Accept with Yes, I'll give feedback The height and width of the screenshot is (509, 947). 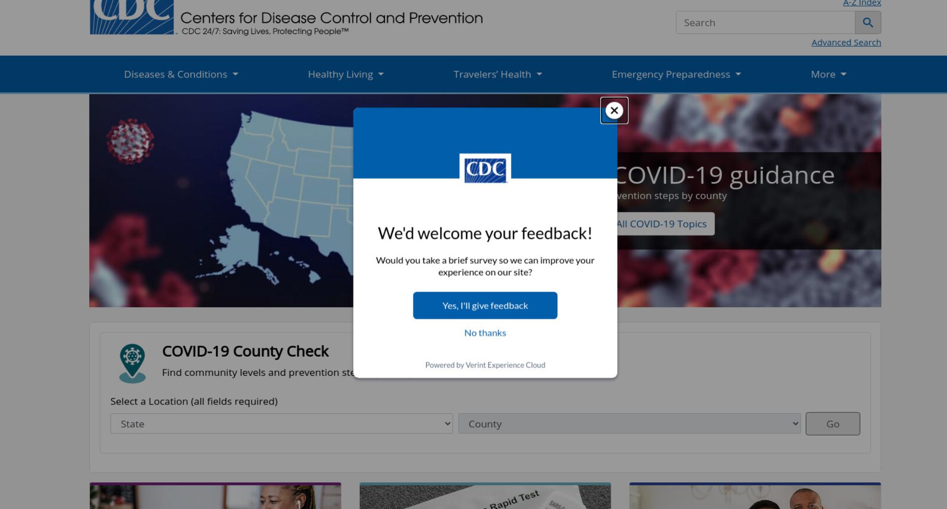(485, 305)
